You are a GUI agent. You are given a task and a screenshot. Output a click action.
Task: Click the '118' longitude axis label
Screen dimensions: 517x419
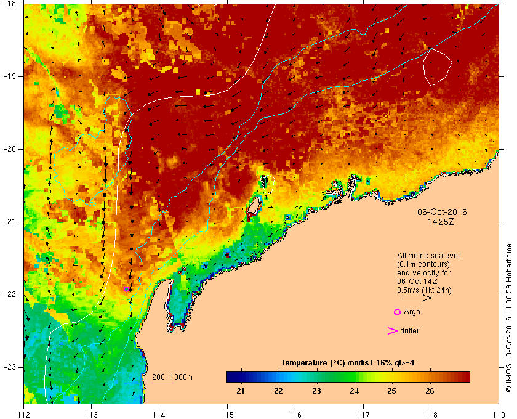coord(431,415)
